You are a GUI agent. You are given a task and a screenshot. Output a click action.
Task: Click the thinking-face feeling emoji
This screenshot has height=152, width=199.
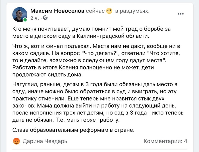point(109,11)
